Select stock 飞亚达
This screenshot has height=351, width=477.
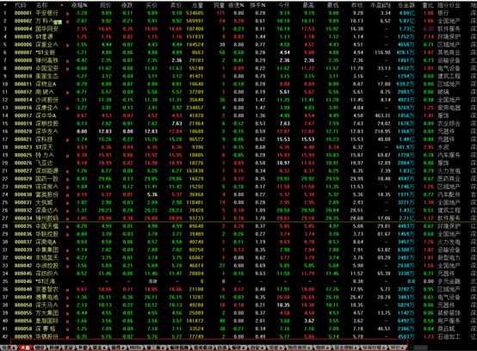pos(44,163)
